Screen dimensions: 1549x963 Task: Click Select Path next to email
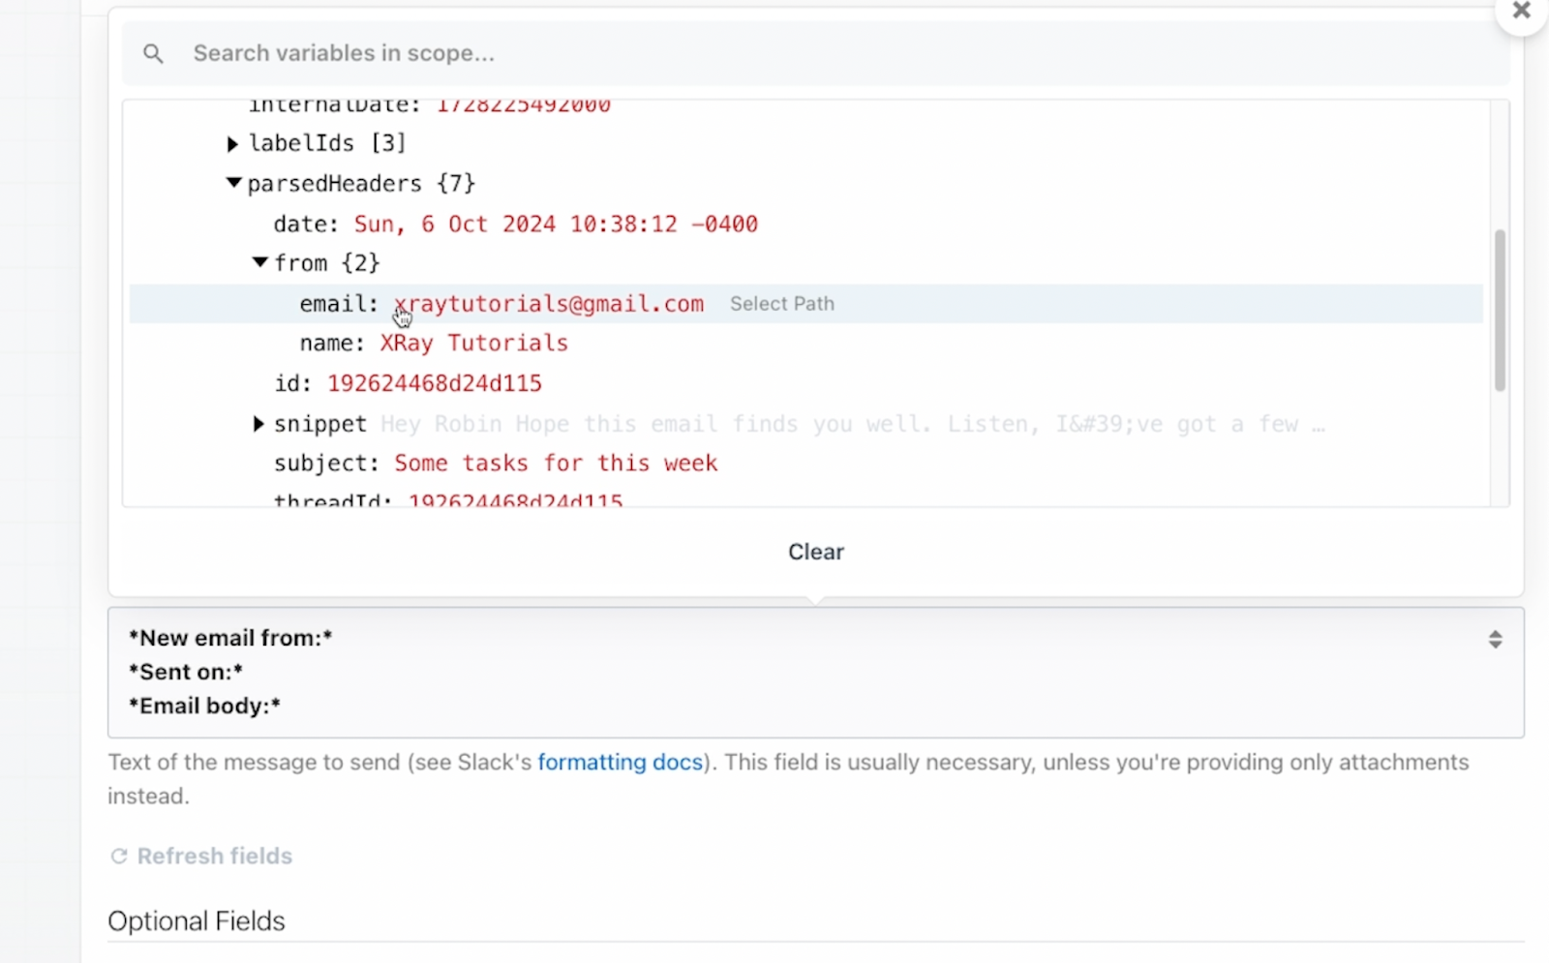[x=781, y=304]
